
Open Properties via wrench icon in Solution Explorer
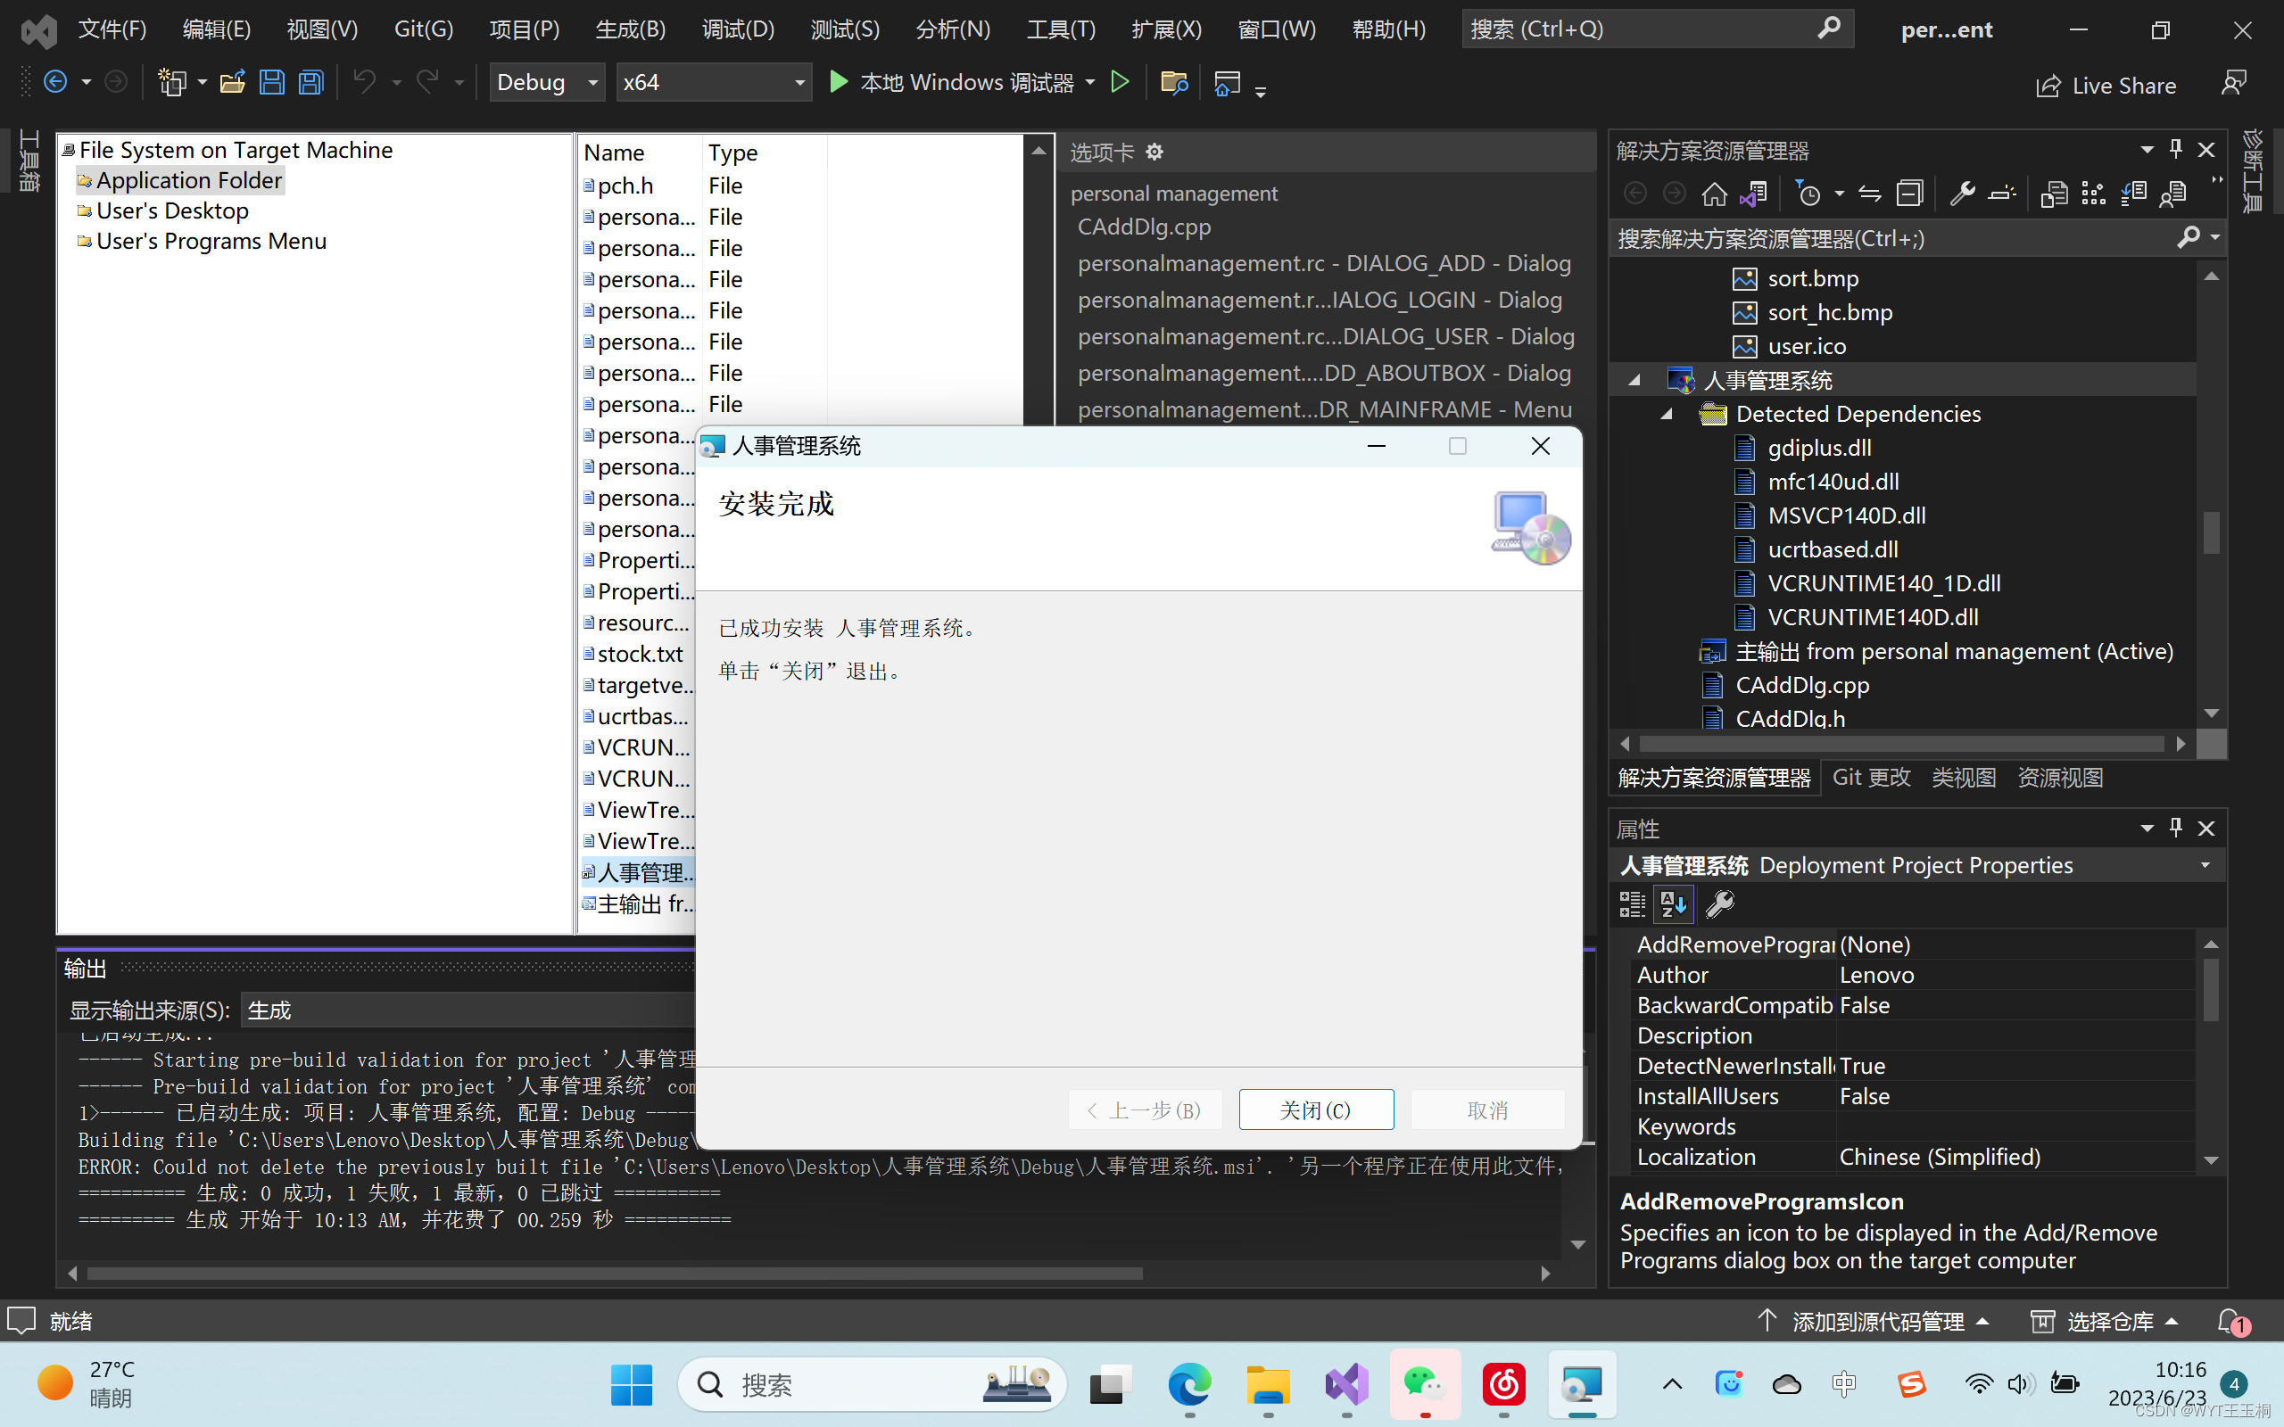tap(1963, 193)
